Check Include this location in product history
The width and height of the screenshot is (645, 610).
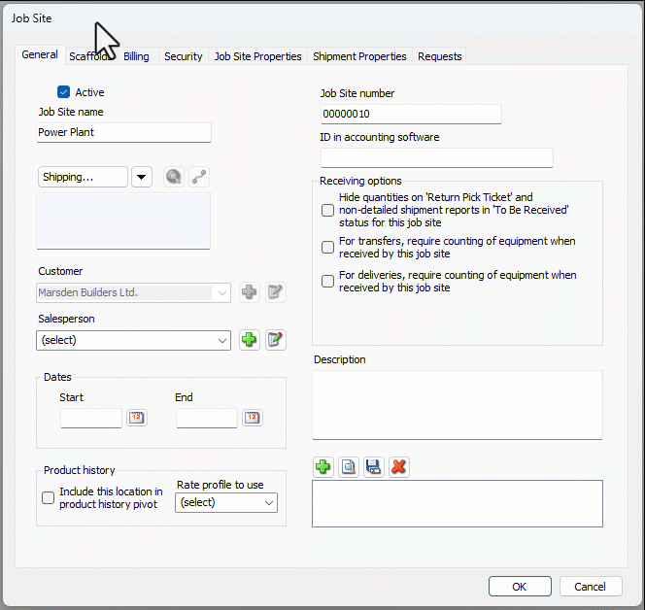[48, 498]
